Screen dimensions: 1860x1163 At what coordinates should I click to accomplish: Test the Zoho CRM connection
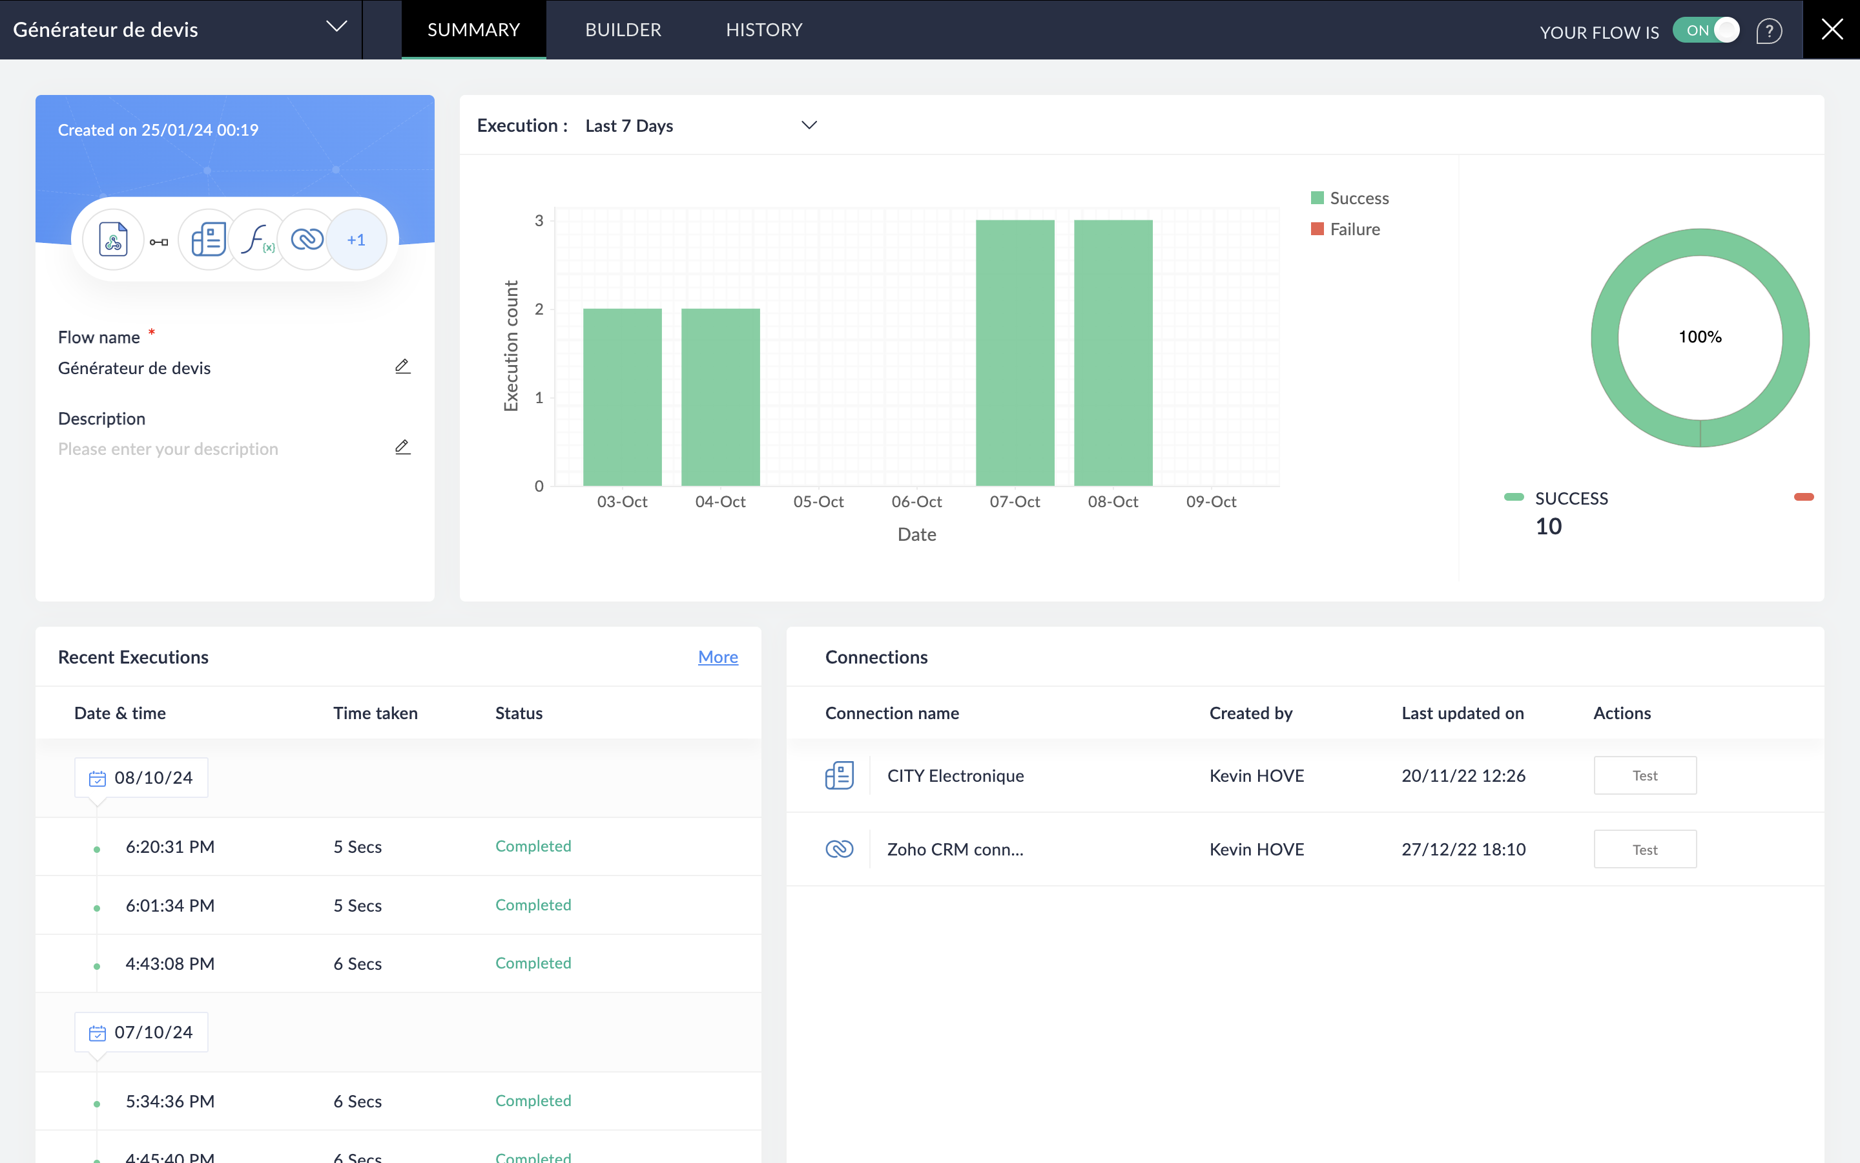(x=1644, y=849)
